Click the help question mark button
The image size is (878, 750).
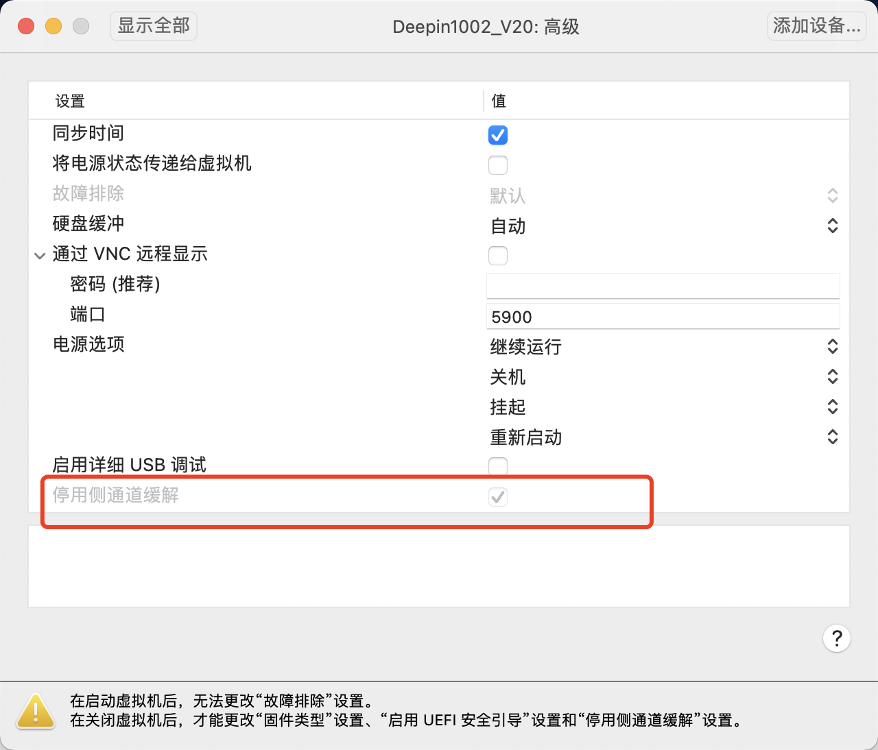pyautogui.click(x=836, y=638)
